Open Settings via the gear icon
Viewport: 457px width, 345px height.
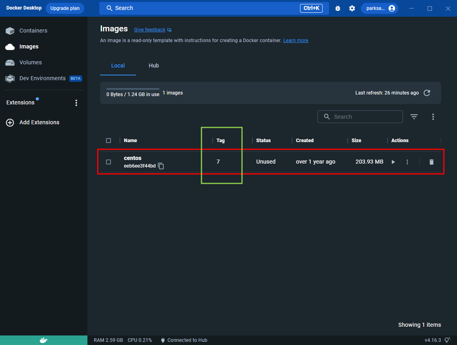coord(352,8)
